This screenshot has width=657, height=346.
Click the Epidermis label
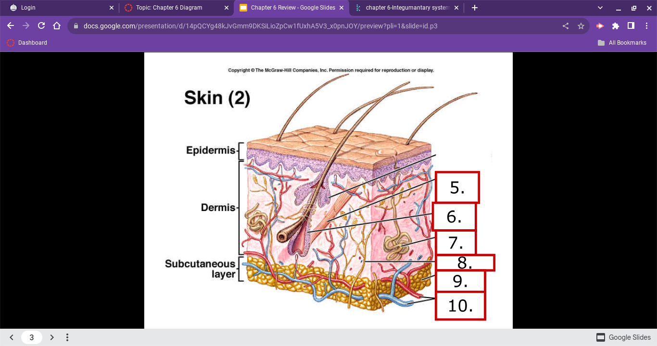coord(211,151)
